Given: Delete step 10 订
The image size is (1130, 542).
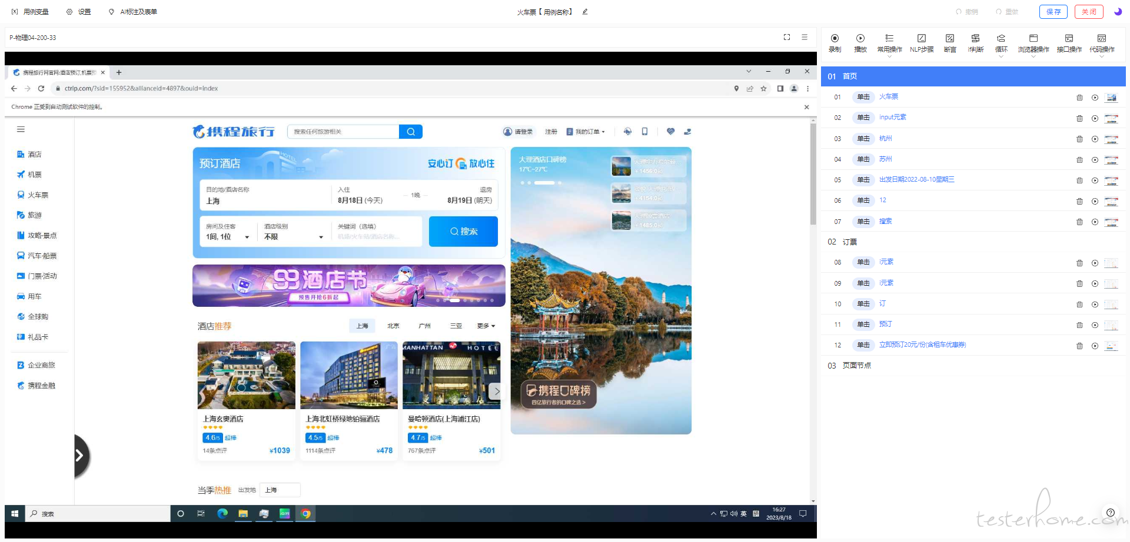Looking at the screenshot, I should (x=1079, y=305).
